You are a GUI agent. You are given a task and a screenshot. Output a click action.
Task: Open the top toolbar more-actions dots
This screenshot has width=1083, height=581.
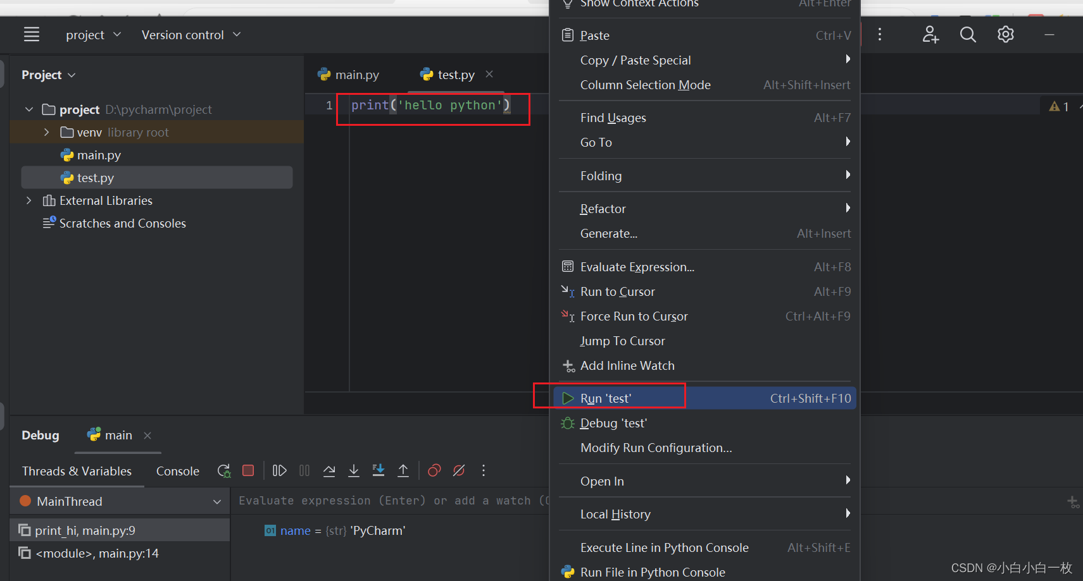pyautogui.click(x=880, y=35)
